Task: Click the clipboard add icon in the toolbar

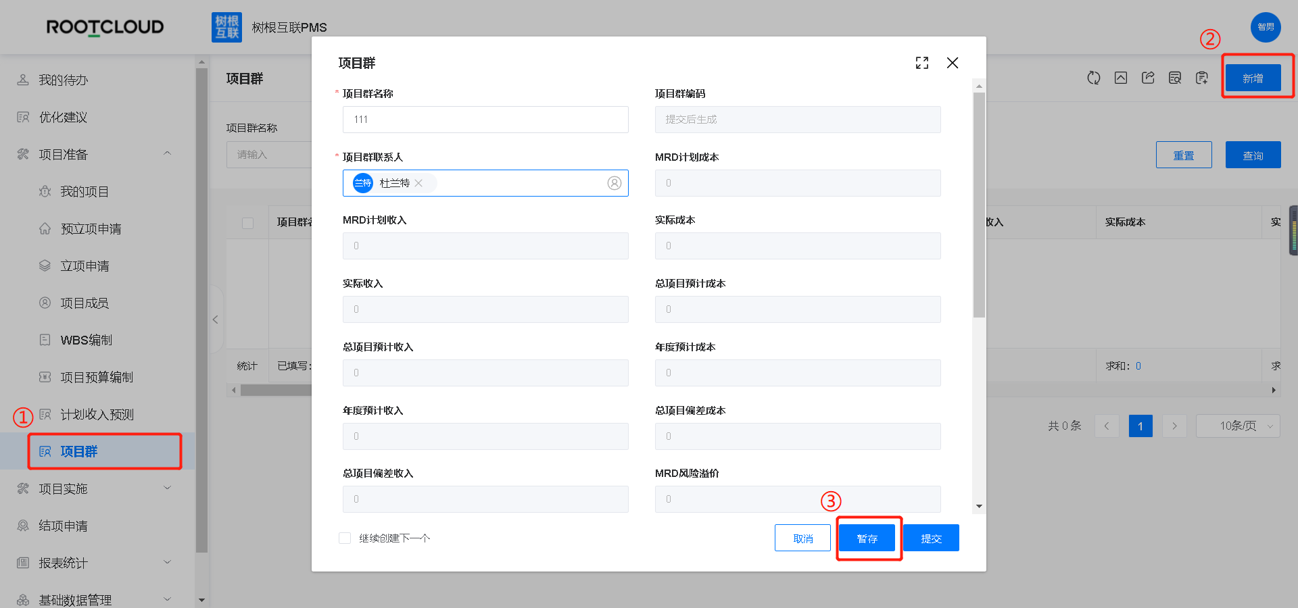Action: click(x=1202, y=78)
